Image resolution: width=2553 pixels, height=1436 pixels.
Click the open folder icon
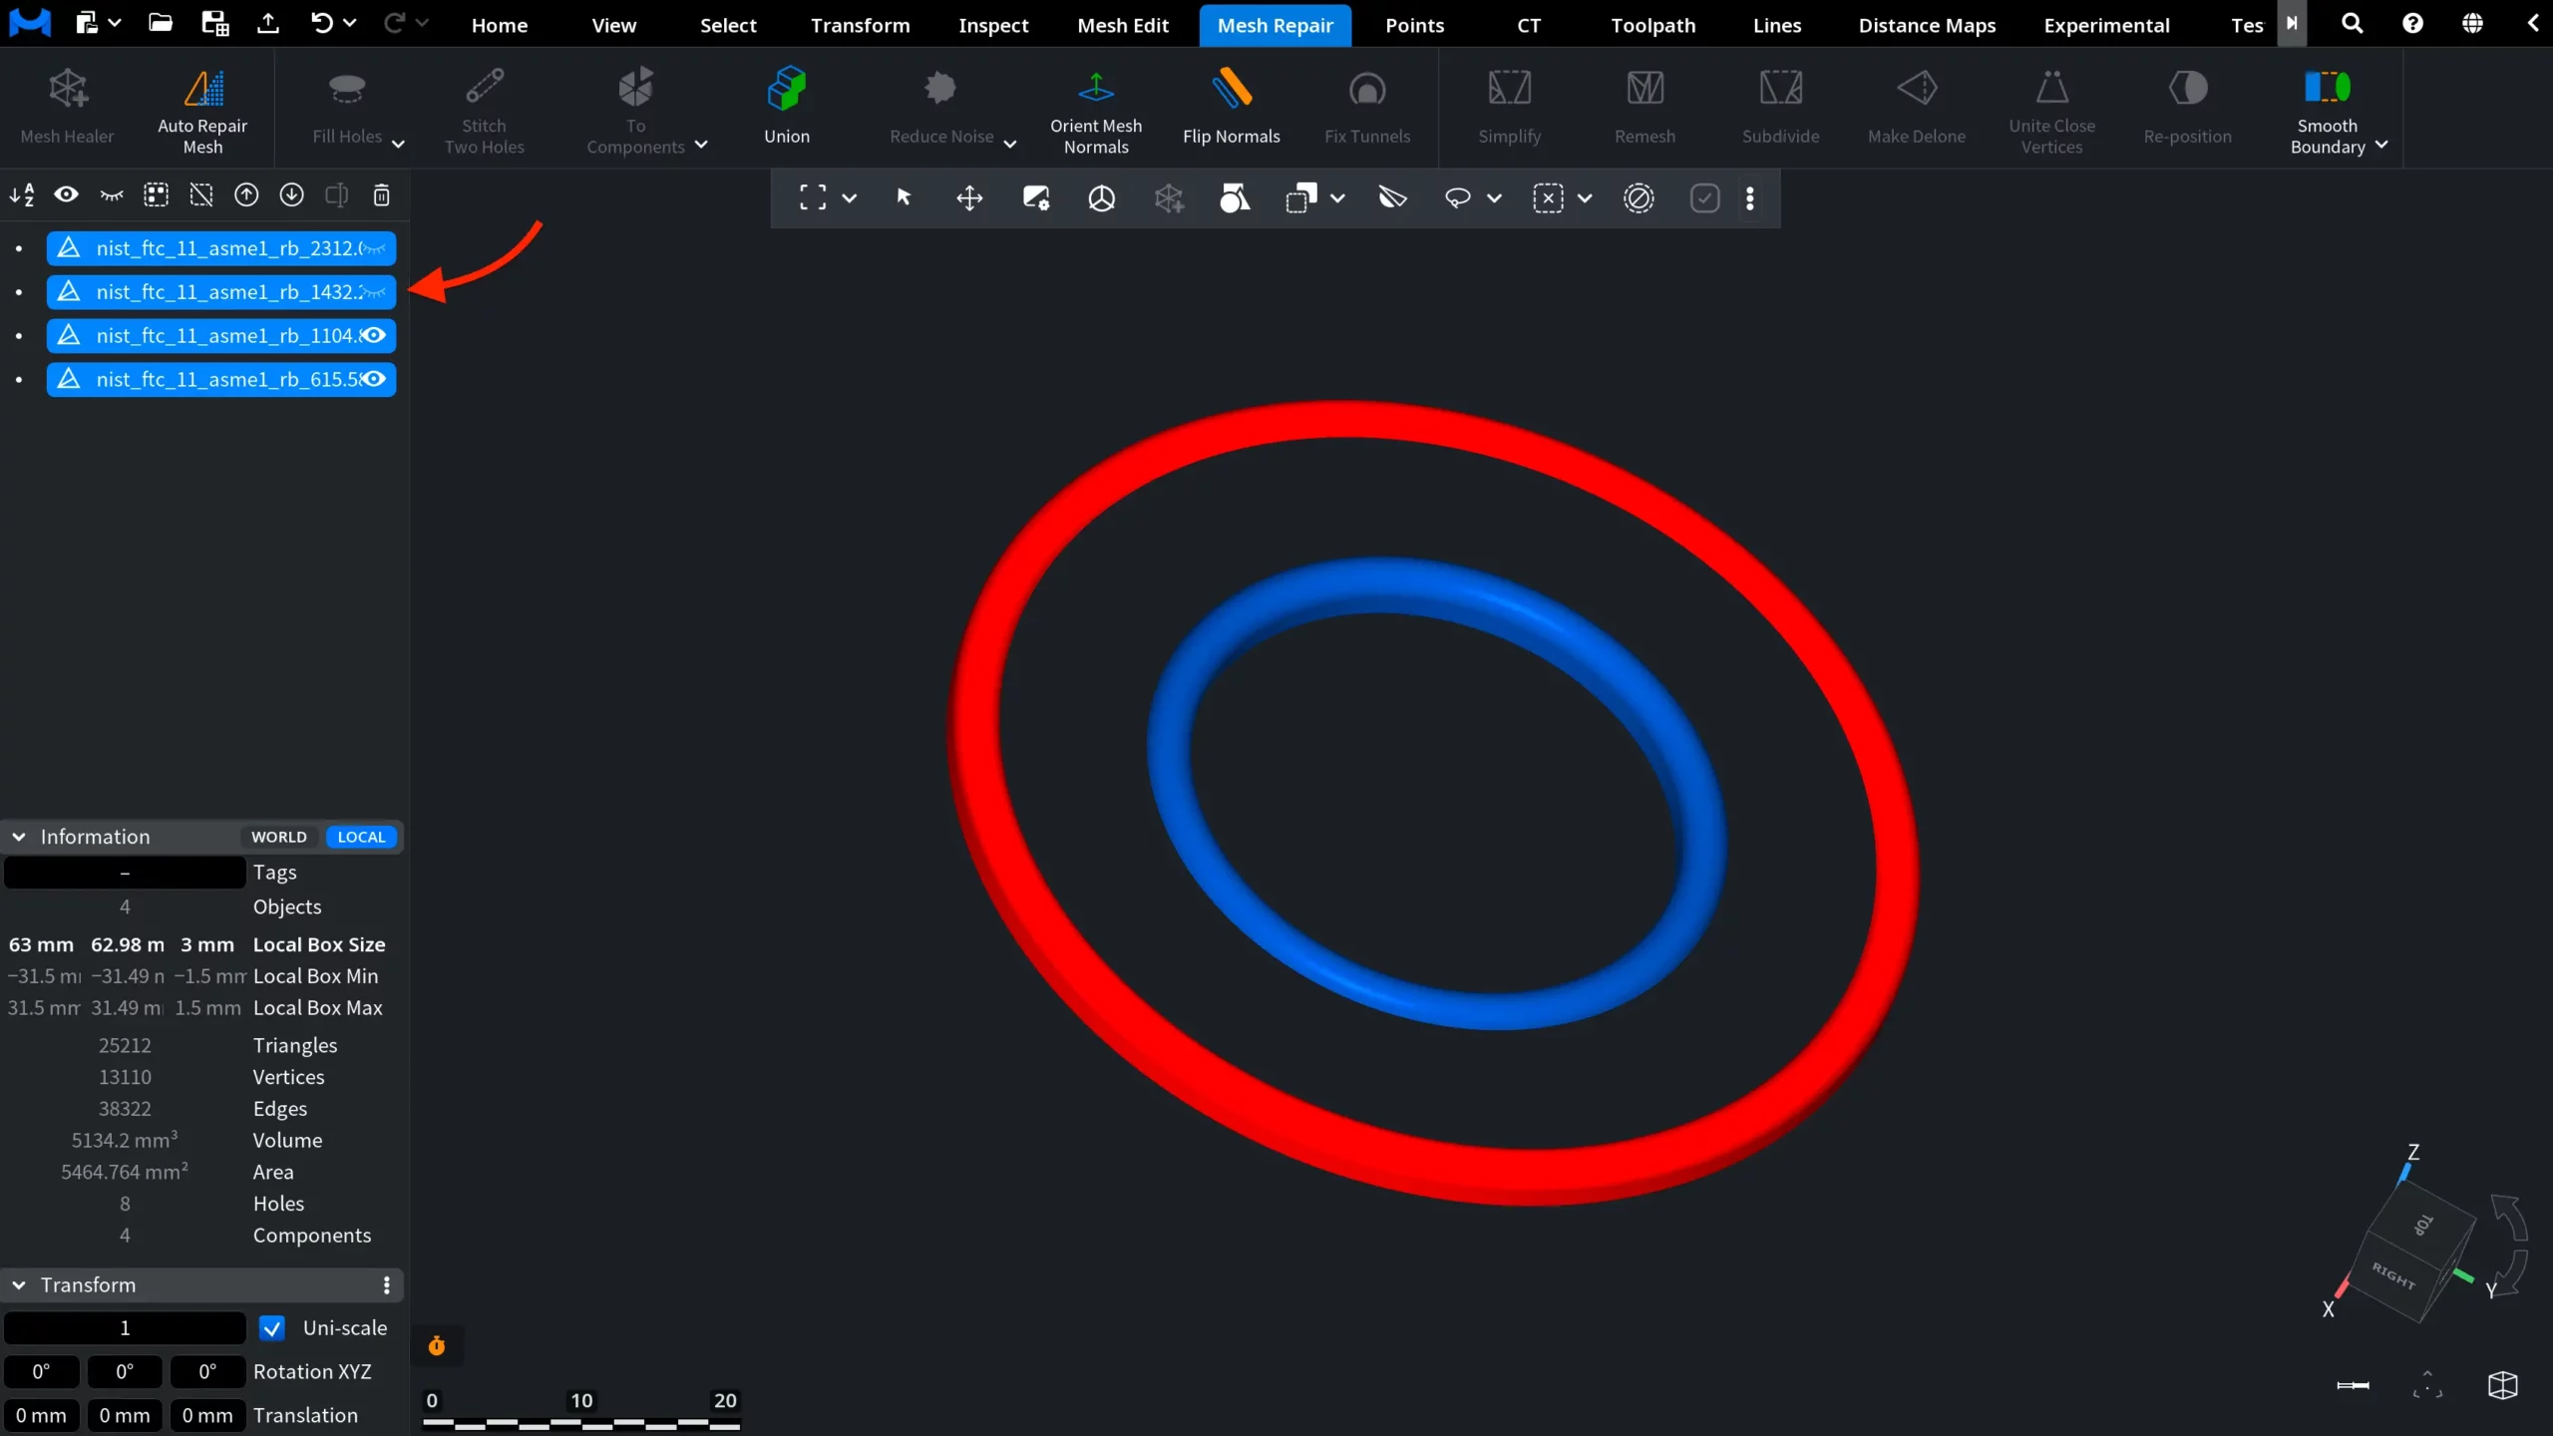[x=161, y=23]
